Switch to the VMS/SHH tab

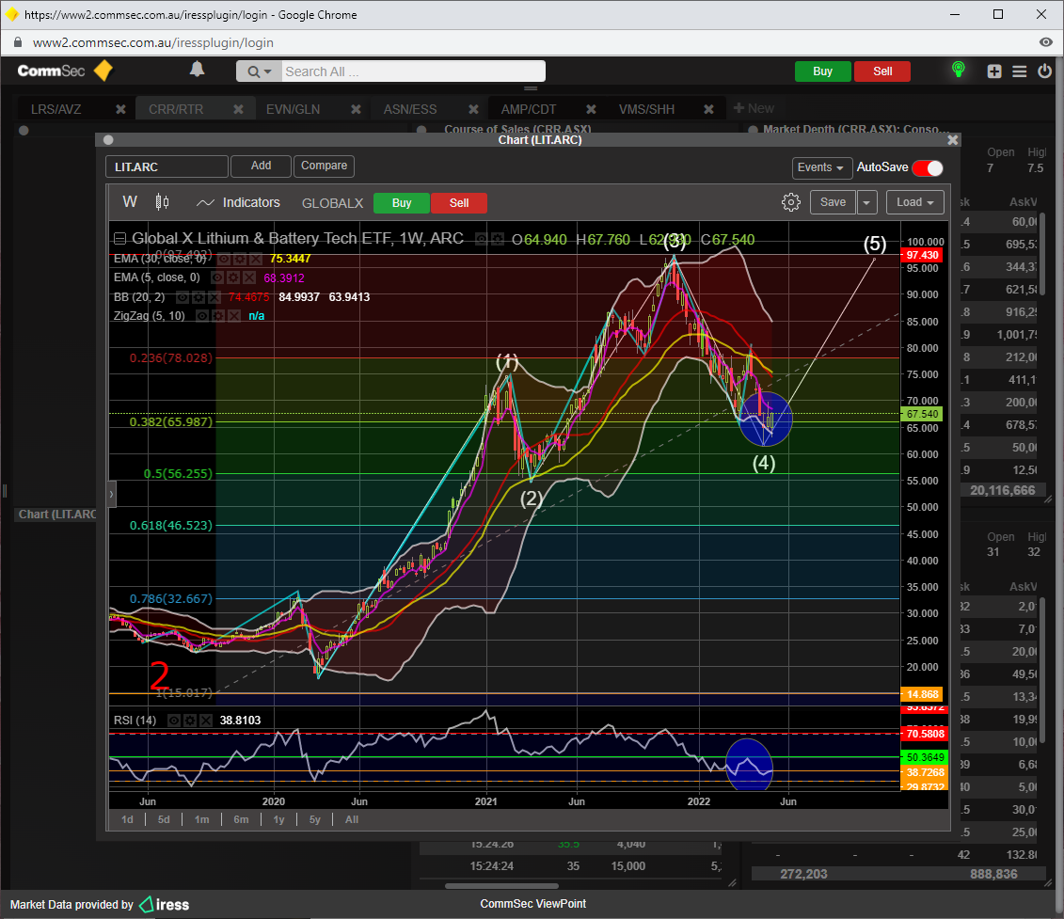646,109
